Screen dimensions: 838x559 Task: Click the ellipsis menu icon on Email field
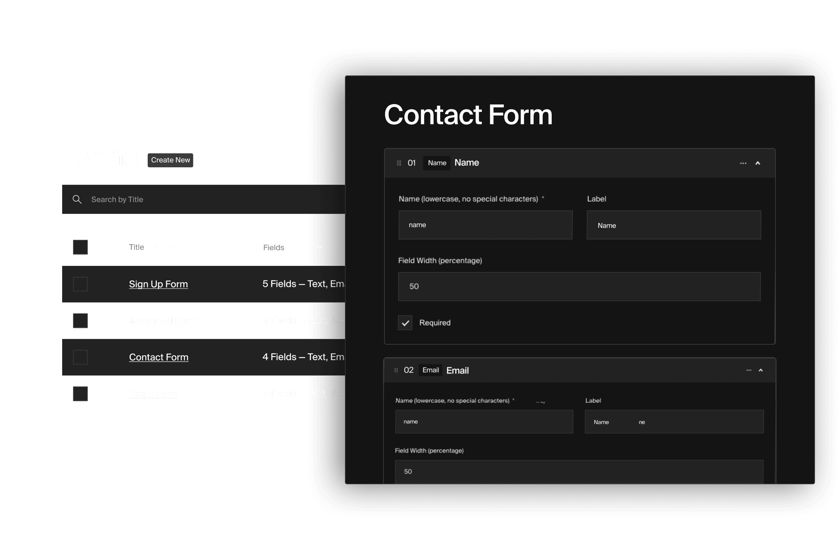pyautogui.click(x=749, y=371)
